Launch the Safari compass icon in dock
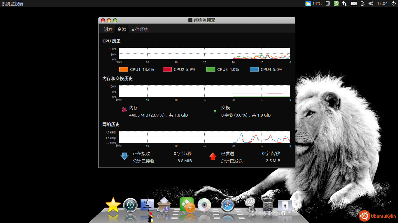The image size is (398, 223). (227, 205)
